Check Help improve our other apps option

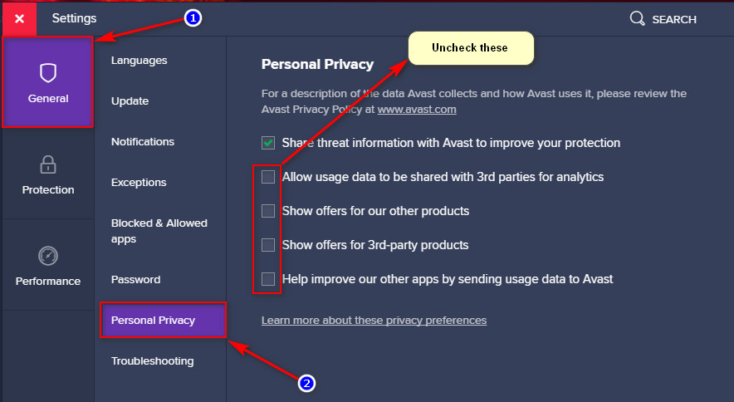[x=268, y=279]
